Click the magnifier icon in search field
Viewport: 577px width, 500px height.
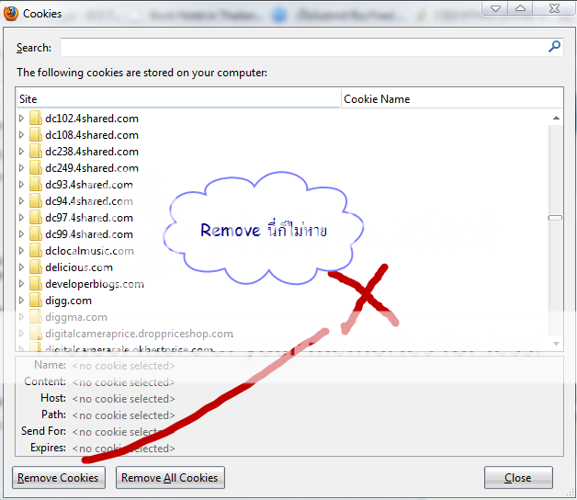click(554, 47)
